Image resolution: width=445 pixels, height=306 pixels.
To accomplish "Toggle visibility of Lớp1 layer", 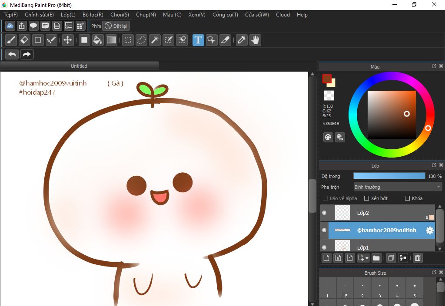I will click(324, 247).
